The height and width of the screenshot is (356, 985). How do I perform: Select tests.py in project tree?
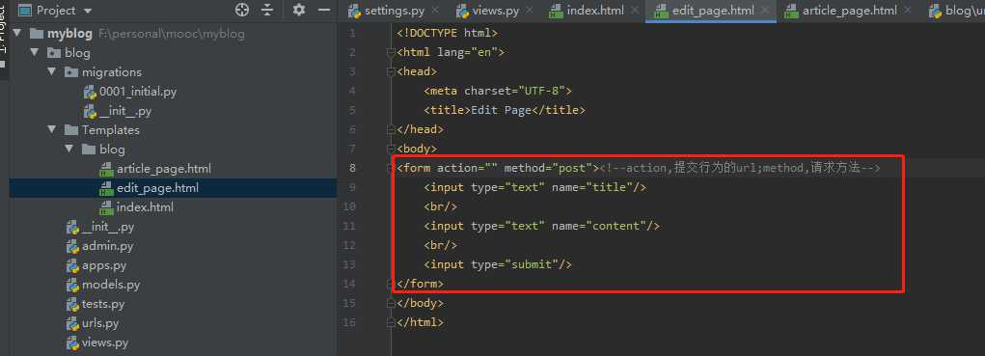point(103,304)
